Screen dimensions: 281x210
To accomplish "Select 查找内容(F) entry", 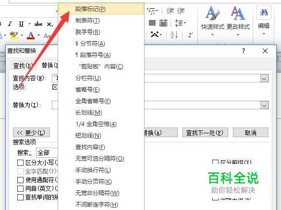I will 101,147.
